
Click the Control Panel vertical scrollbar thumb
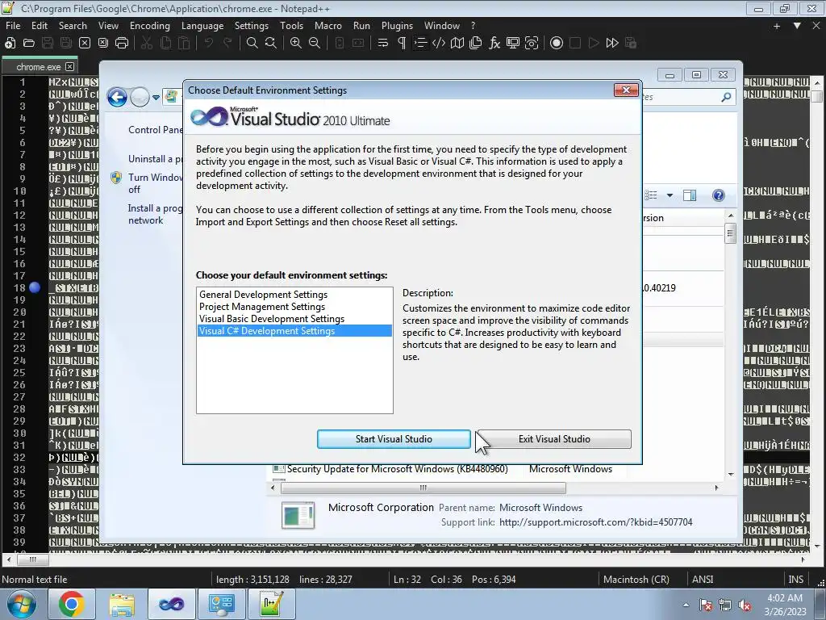(730, 233)
